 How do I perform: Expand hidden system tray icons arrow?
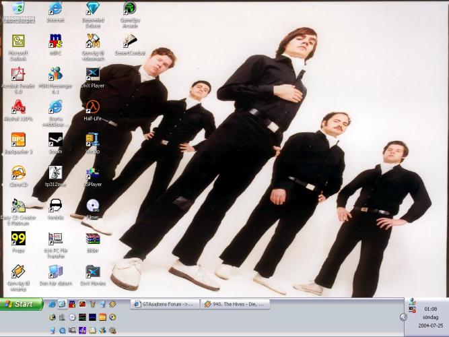(403, 317)
